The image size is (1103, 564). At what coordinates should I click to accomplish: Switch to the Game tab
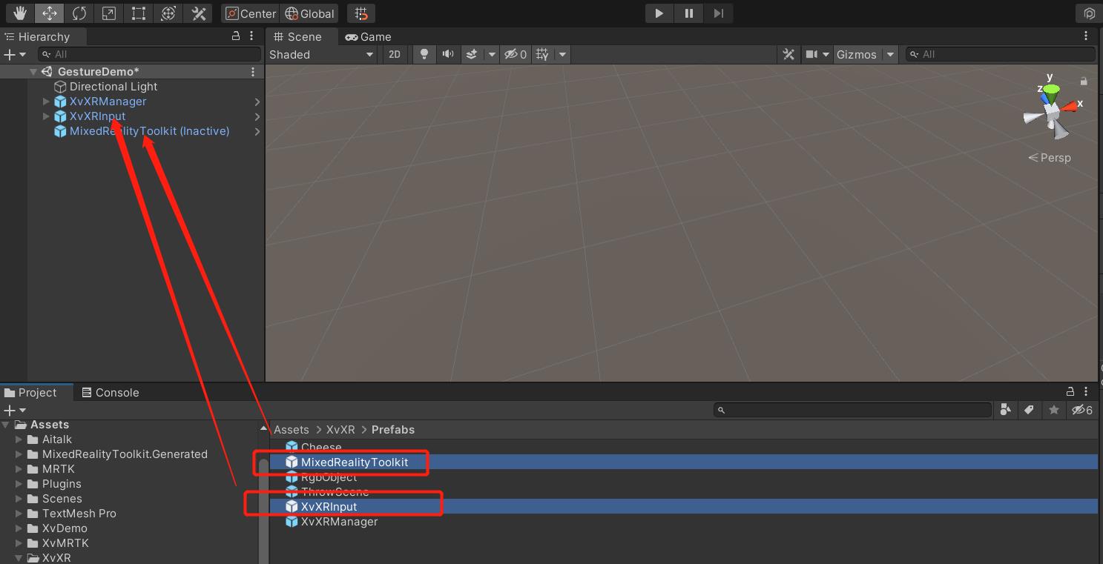coord(369,36)
